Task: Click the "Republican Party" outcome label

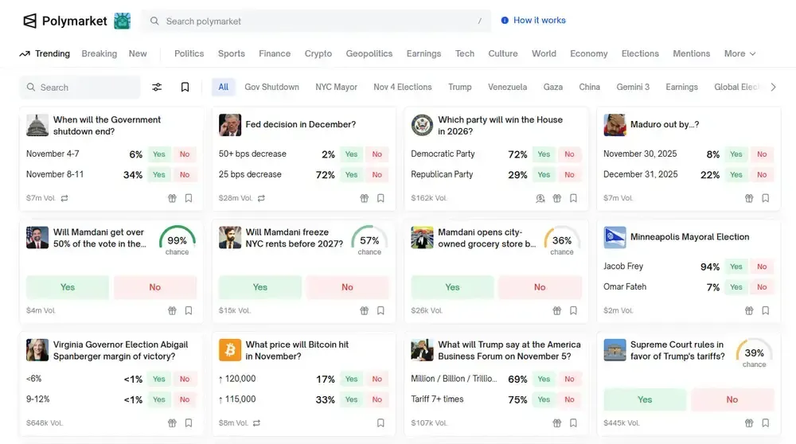Action: (x=442, y=174)
